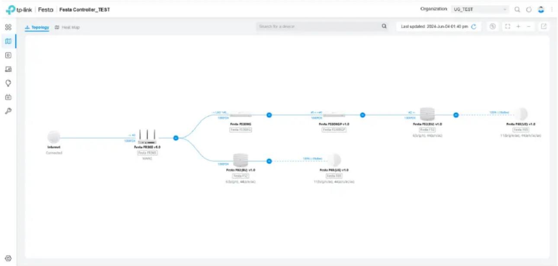Click the Festa FS308G model tag
This screenshot has height=266, width=558.
coord(241,129)
